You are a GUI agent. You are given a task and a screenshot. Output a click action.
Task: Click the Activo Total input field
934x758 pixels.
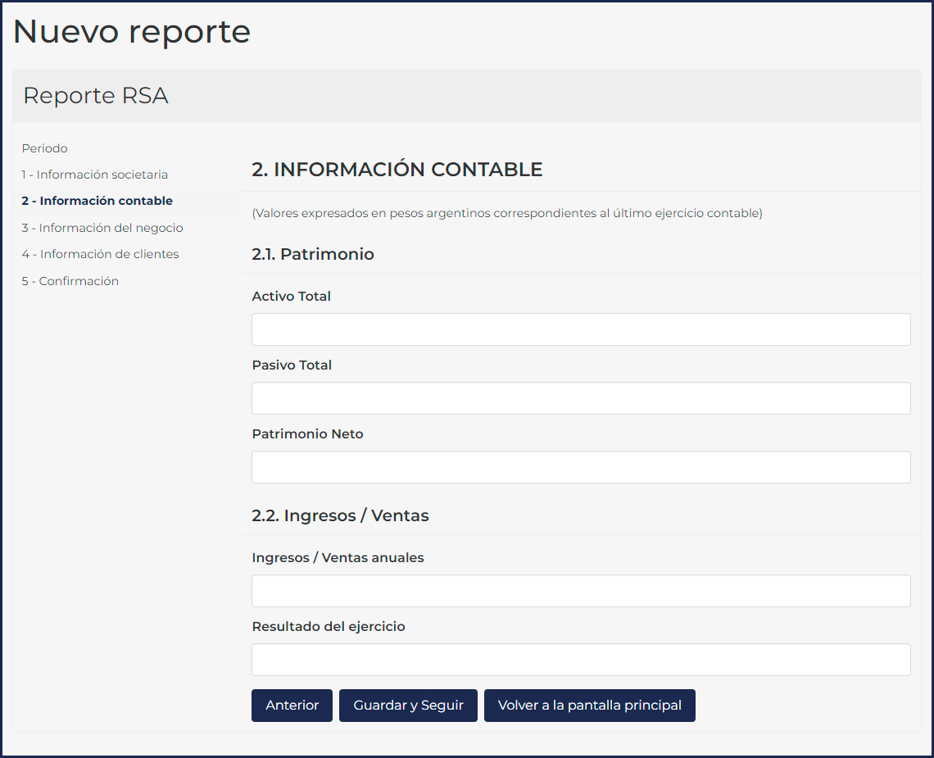[581, 329]
